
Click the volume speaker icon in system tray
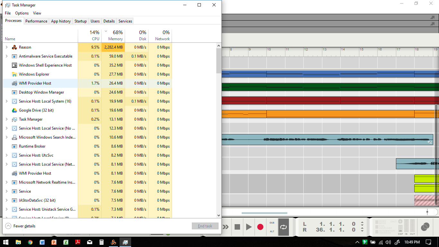[x=388, y=242]
